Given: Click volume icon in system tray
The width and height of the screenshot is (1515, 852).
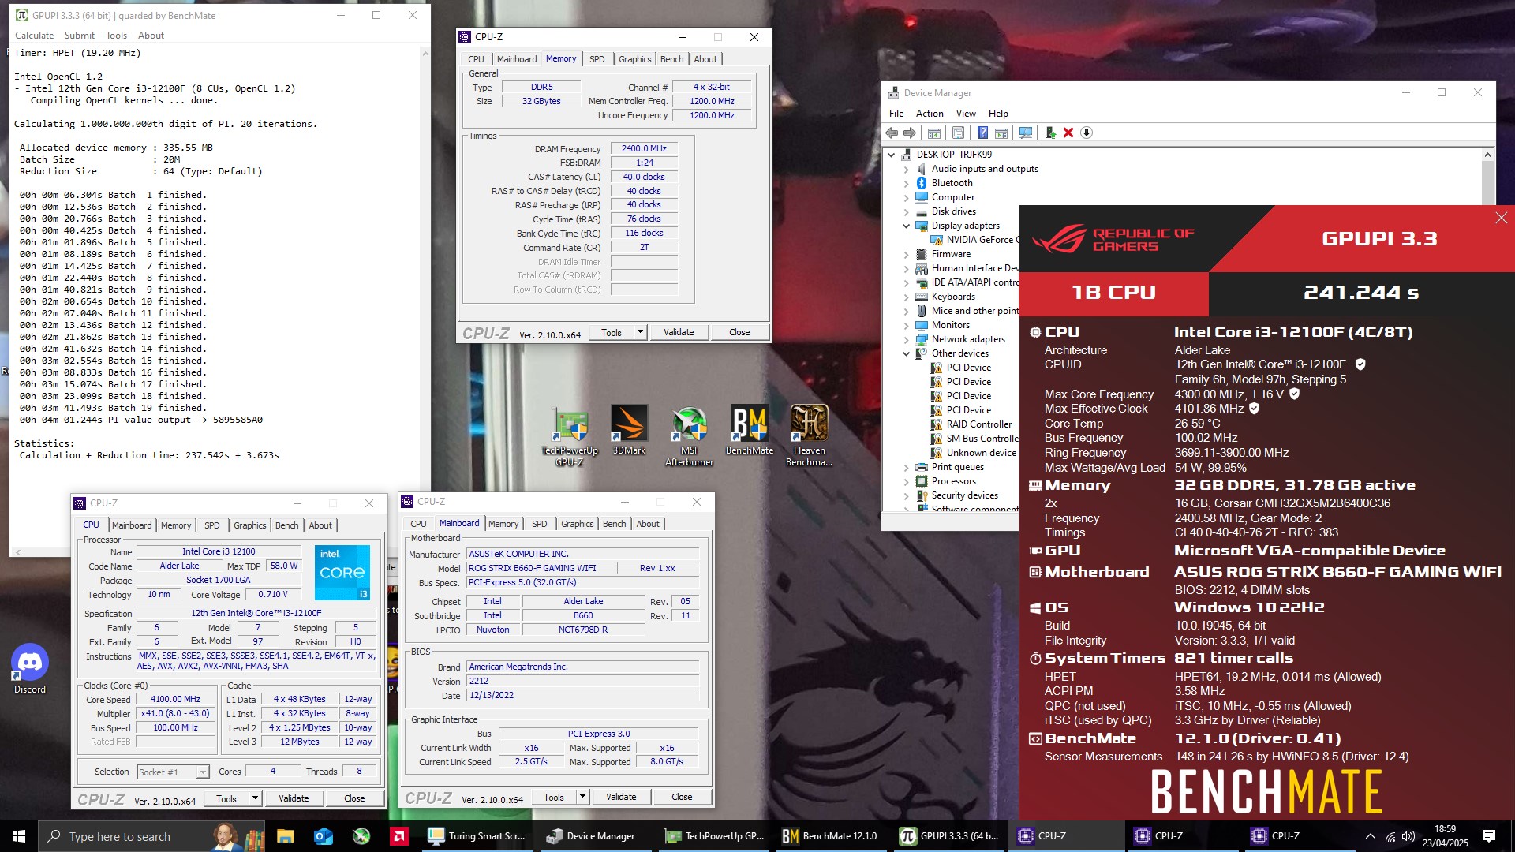Looking at the screenshot, I should pos(1408,836).
